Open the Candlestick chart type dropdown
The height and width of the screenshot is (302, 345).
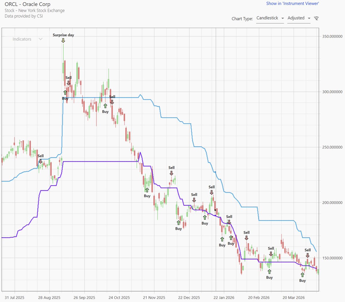point(270,18)
